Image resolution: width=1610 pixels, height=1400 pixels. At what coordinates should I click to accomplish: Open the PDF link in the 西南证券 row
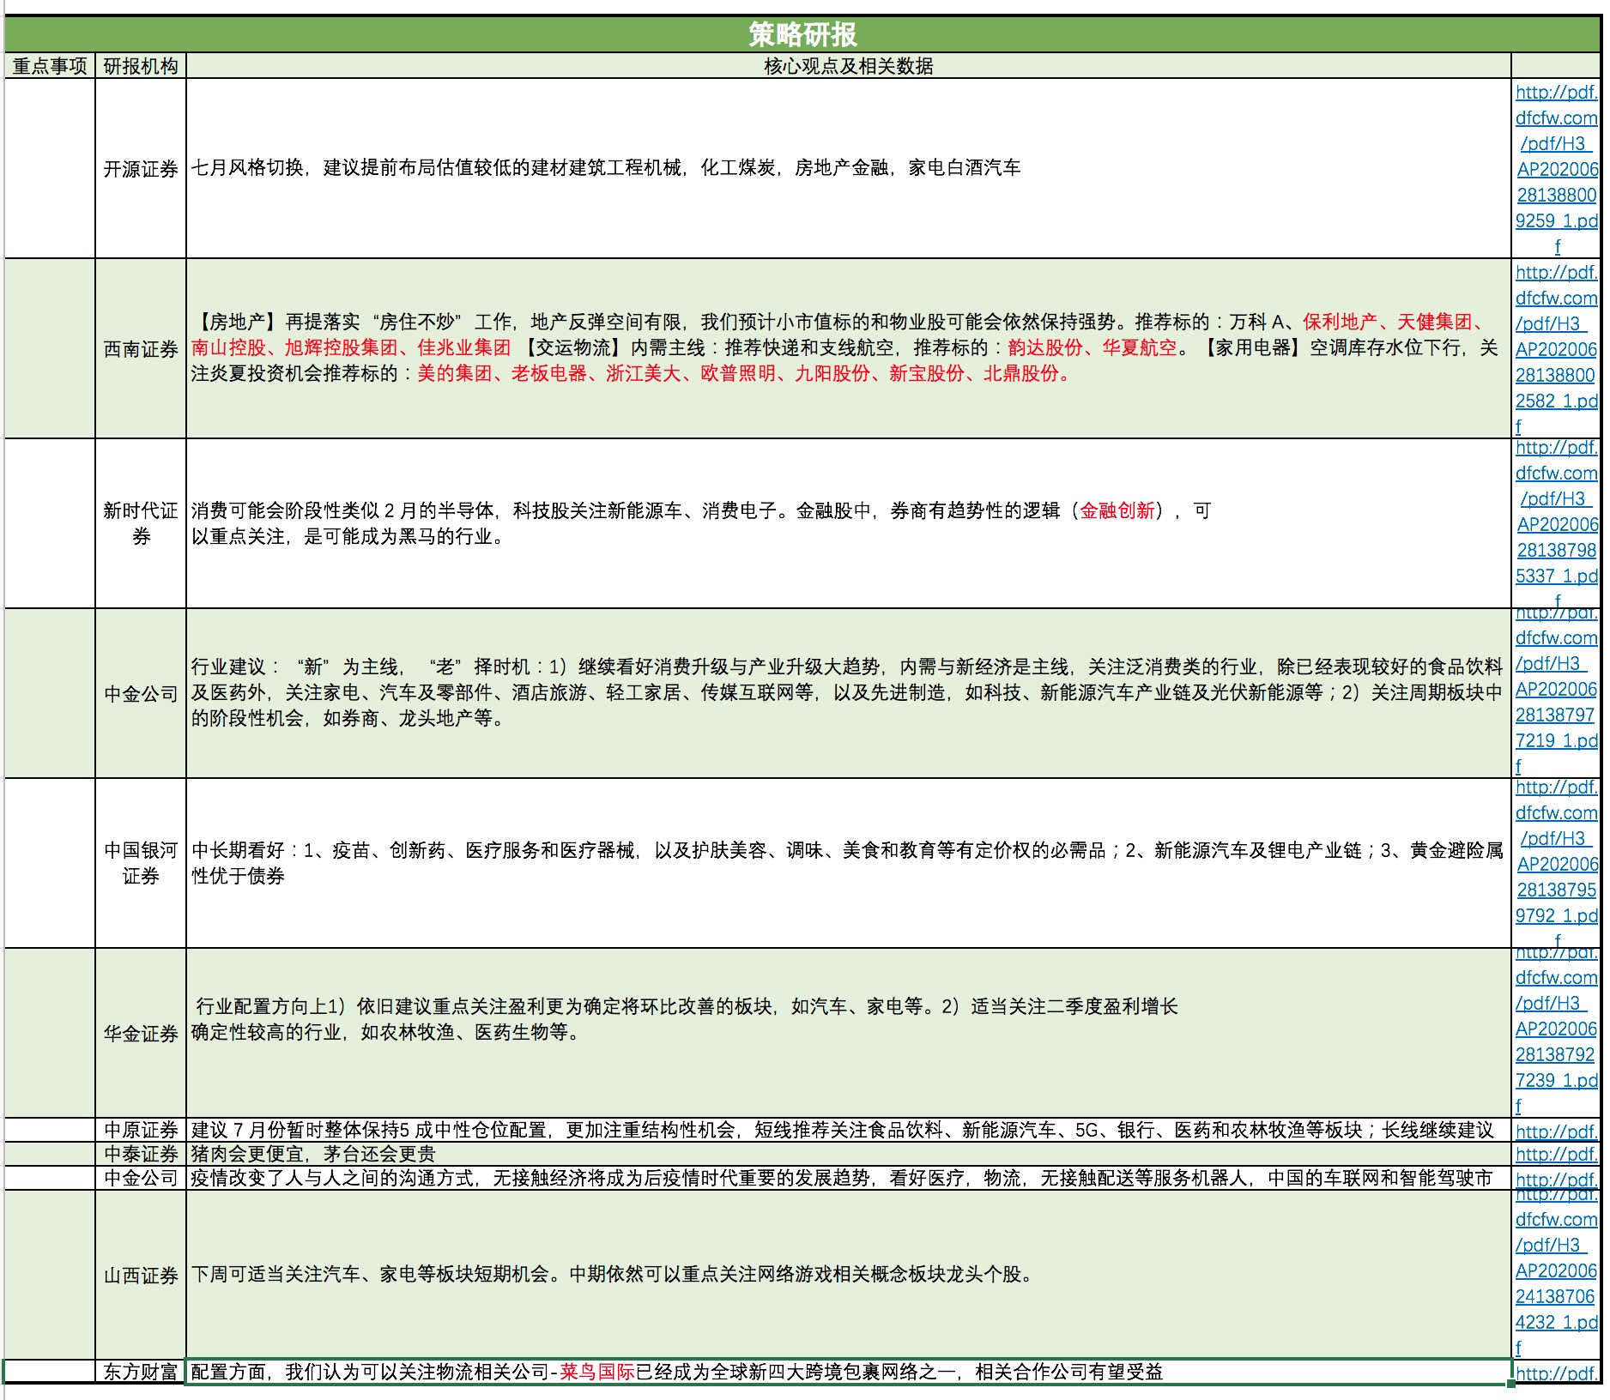(x=1556, y=349)
